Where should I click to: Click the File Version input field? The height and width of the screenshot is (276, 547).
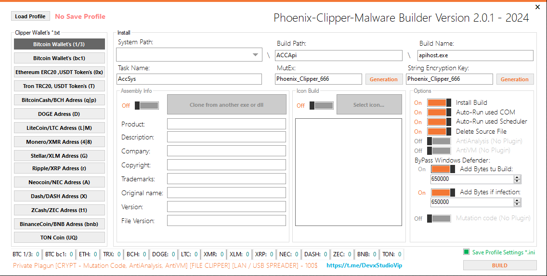226,220
